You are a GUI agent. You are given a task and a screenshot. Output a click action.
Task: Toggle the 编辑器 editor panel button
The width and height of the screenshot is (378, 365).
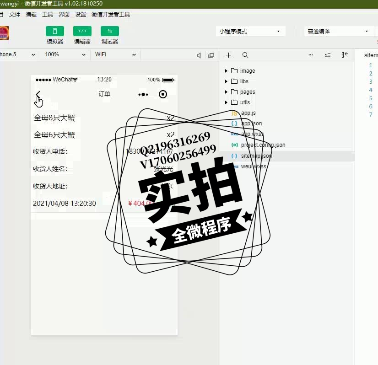coord(82,31)
